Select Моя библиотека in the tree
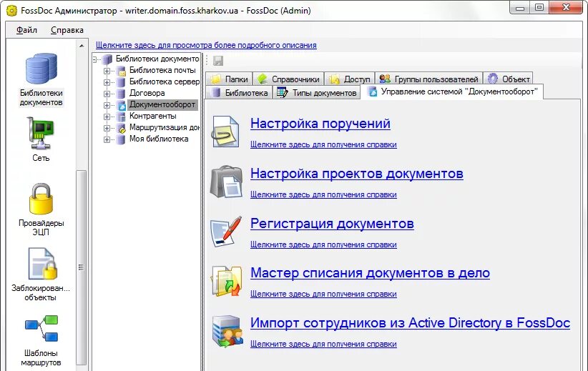 (159, 139)
